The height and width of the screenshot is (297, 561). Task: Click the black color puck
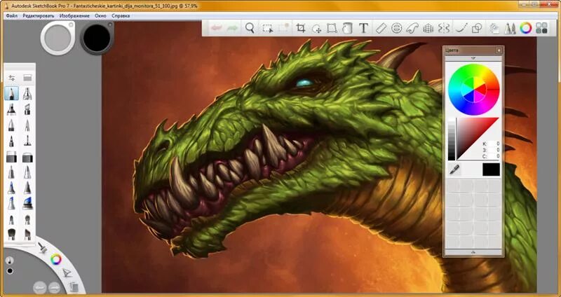[97, 37]
